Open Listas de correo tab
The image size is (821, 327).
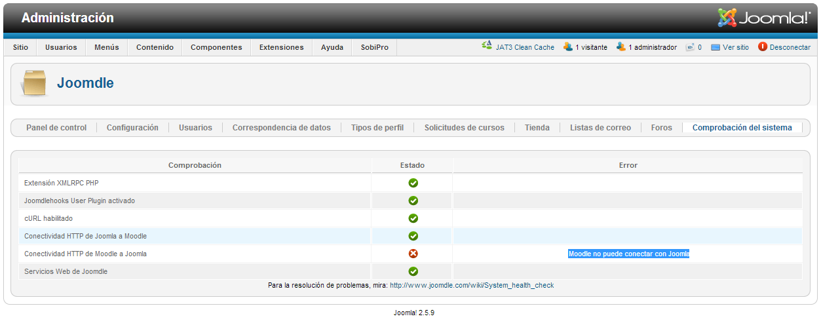[x=600, y=128]
